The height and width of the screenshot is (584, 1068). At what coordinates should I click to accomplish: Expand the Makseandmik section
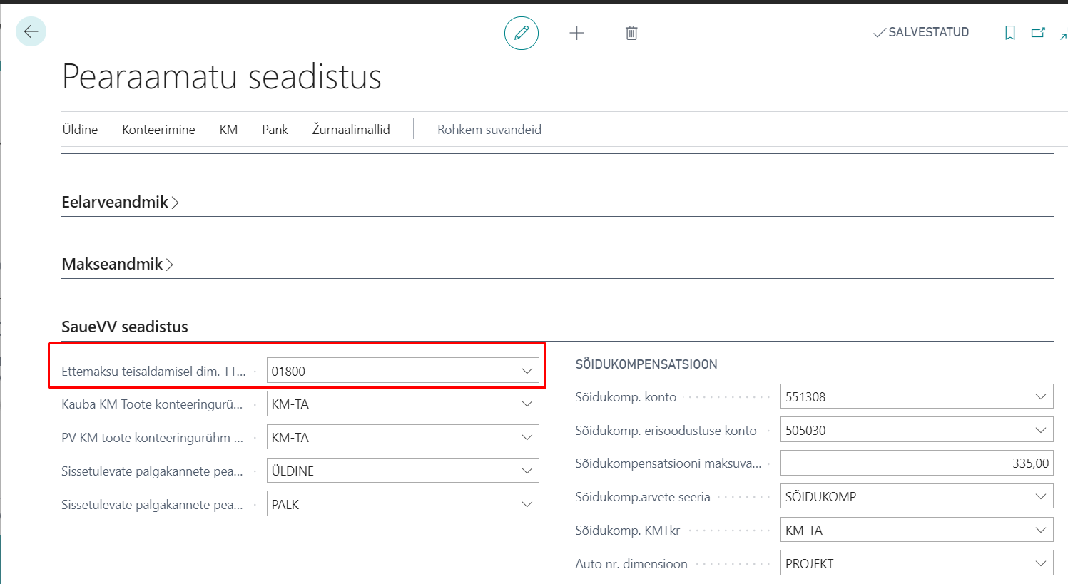(x=117, y=265)
